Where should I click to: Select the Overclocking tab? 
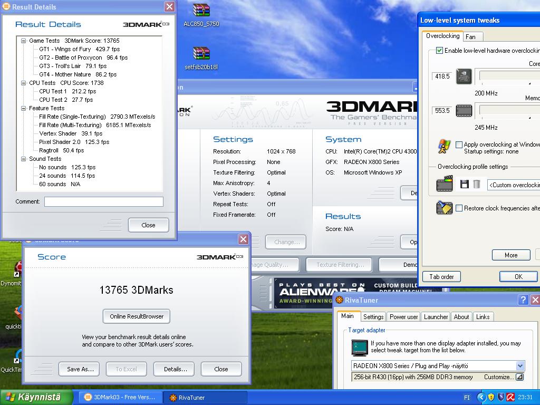pos(442,36)
